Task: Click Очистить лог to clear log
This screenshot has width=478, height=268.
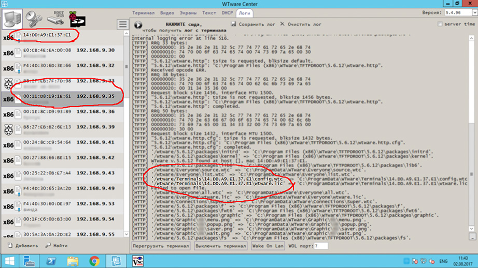Action: point(301,24)
